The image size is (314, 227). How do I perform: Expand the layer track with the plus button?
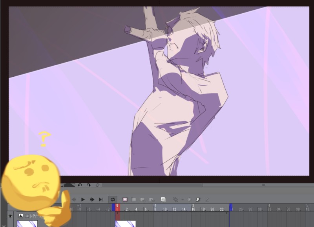pyautogui.click(x=27, y=216)
